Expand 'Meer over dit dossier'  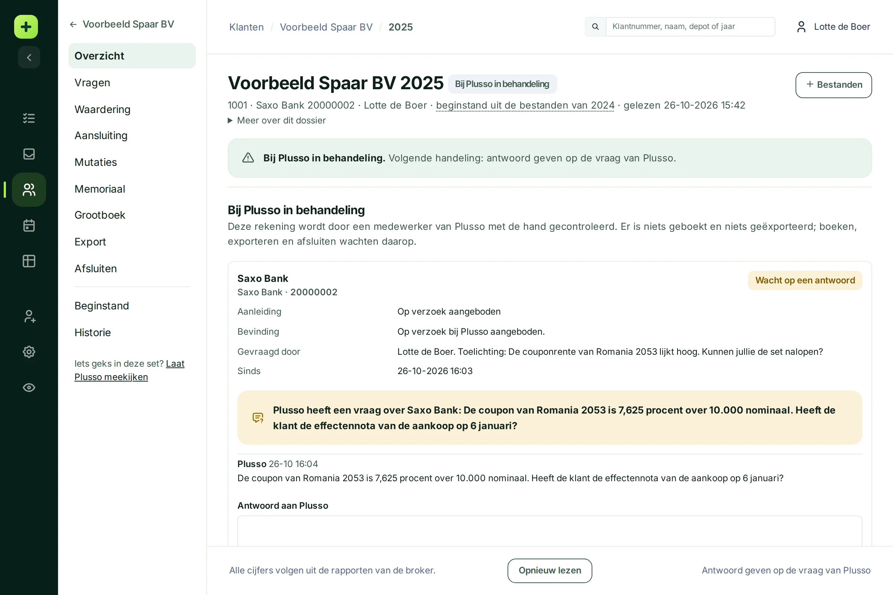[x=277, y=120]
